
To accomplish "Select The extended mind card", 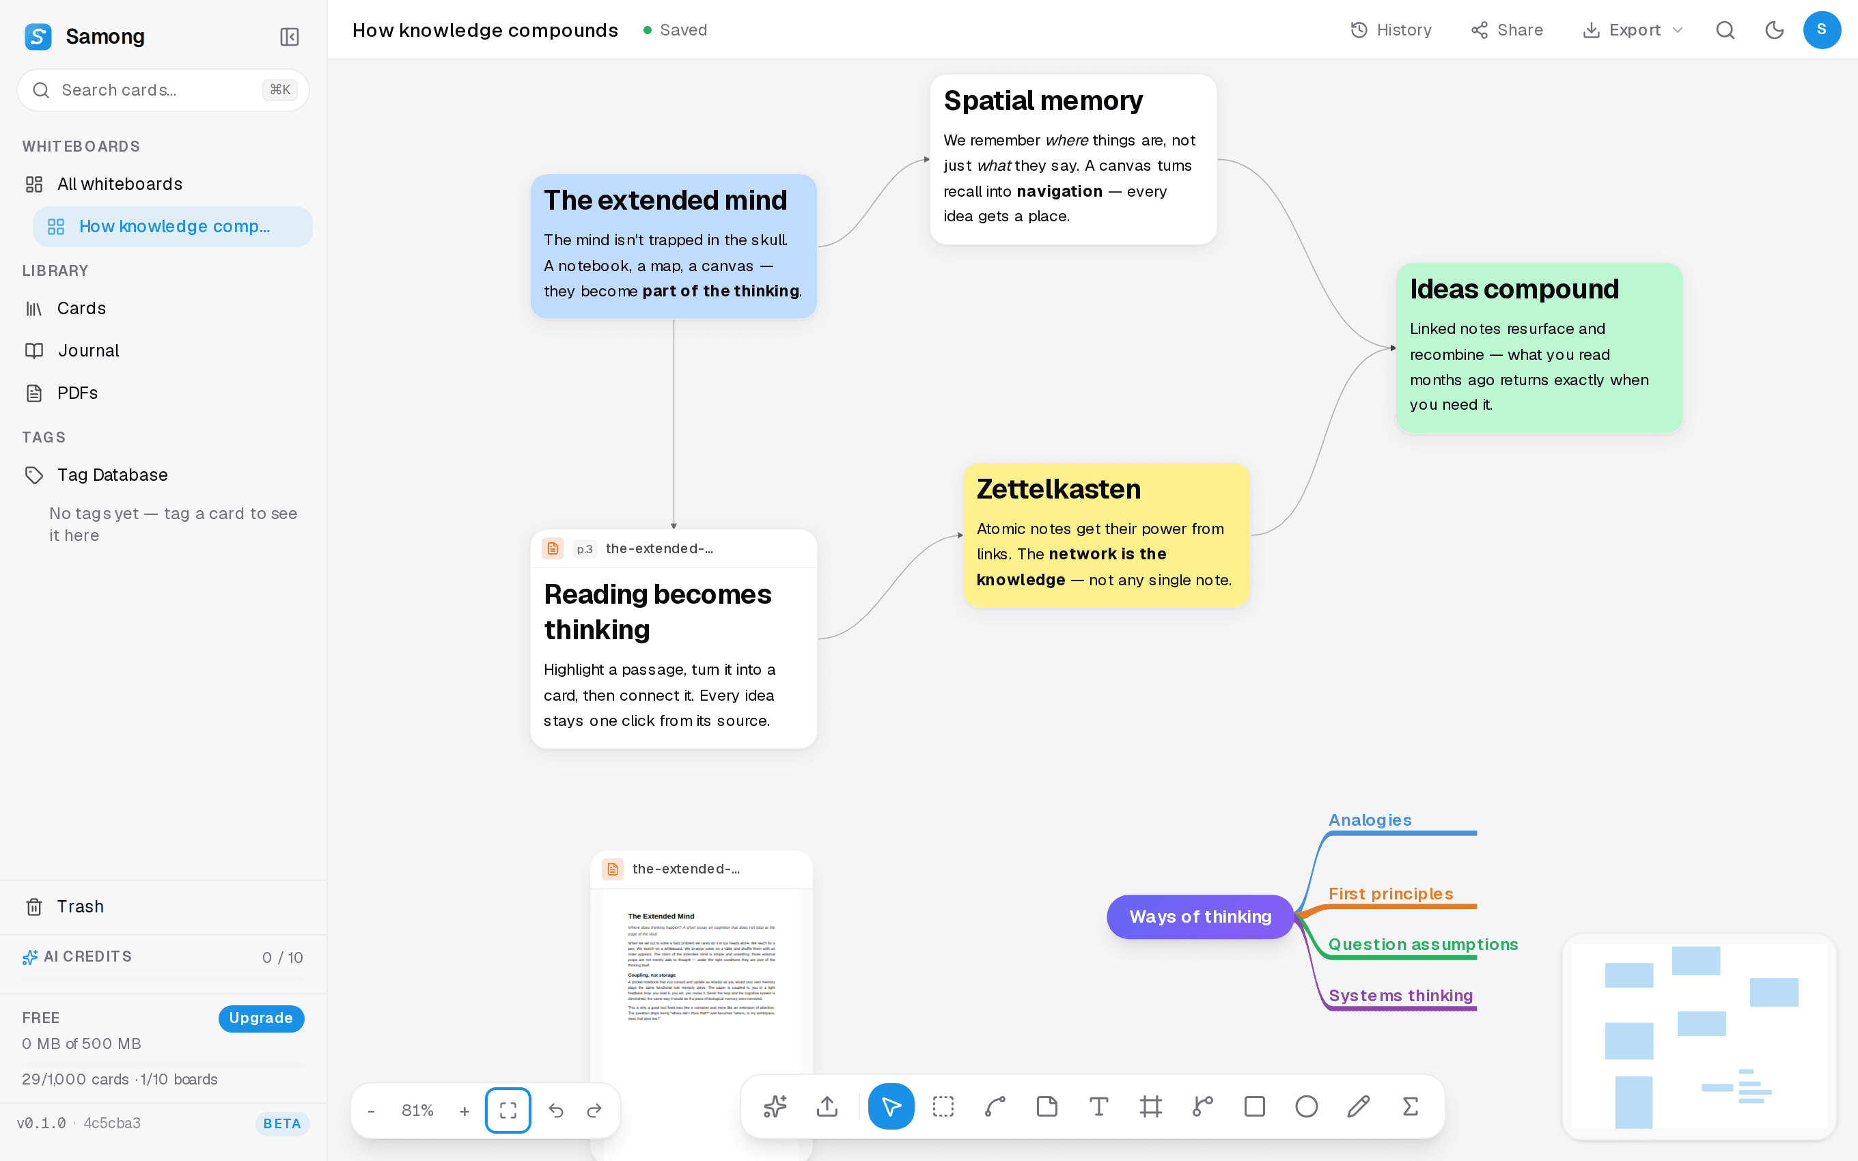I will point(674,247).
